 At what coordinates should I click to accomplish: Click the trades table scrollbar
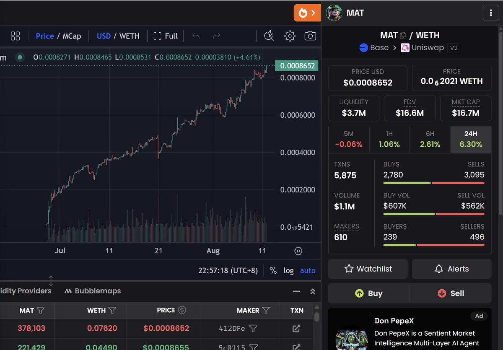point(317,318)
